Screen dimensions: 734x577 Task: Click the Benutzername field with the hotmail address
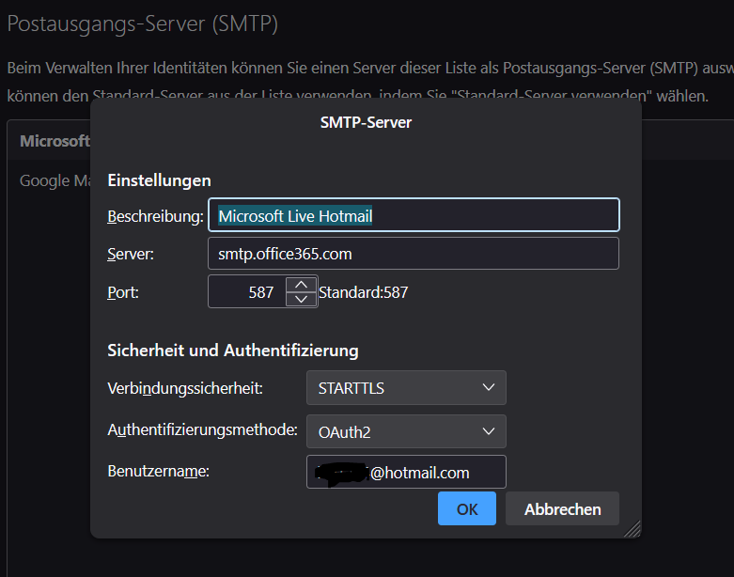tap(406, 472)
